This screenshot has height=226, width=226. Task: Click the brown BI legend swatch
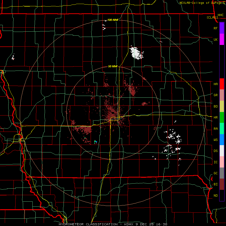(222, 184)
